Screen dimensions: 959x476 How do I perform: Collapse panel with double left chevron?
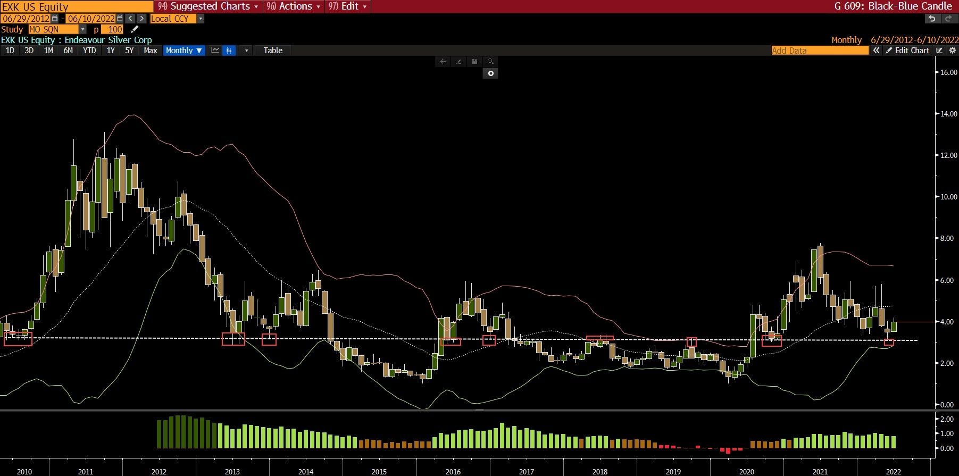tap(876, 51)
